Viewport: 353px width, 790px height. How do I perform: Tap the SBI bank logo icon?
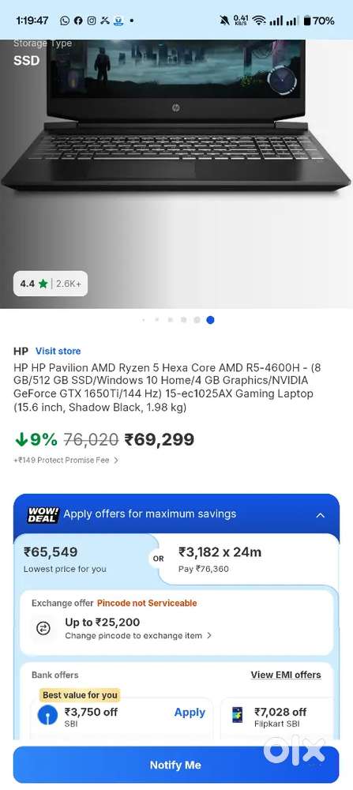point(47,714)
